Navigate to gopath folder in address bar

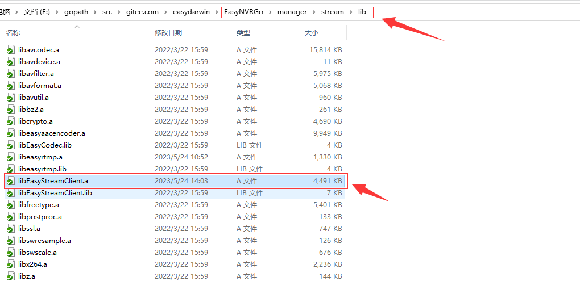[76, 12]
